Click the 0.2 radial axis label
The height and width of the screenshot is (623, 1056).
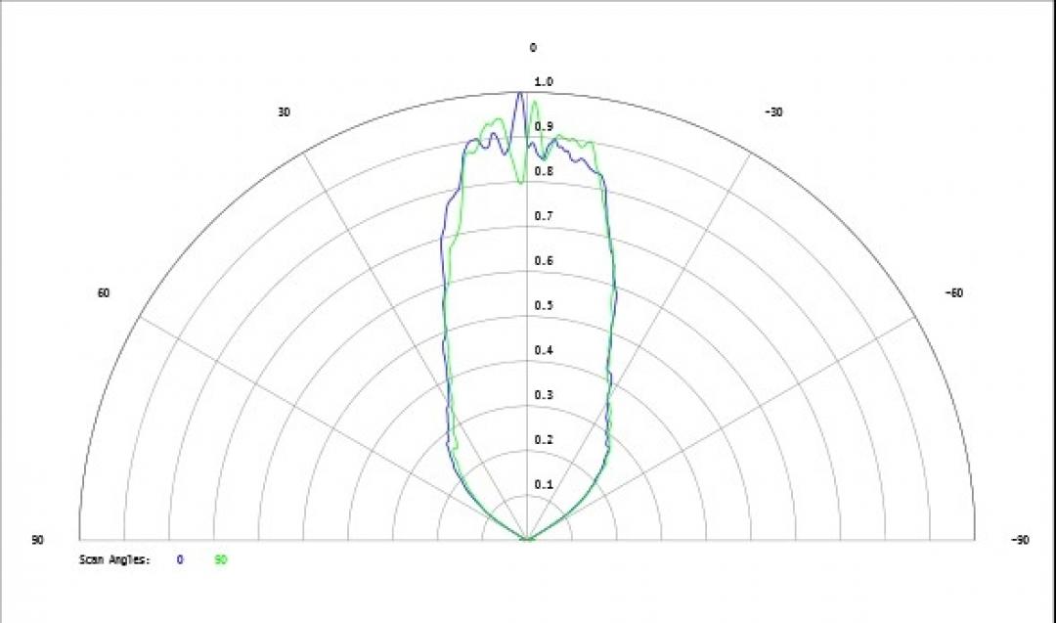click(x=544, y=440)
